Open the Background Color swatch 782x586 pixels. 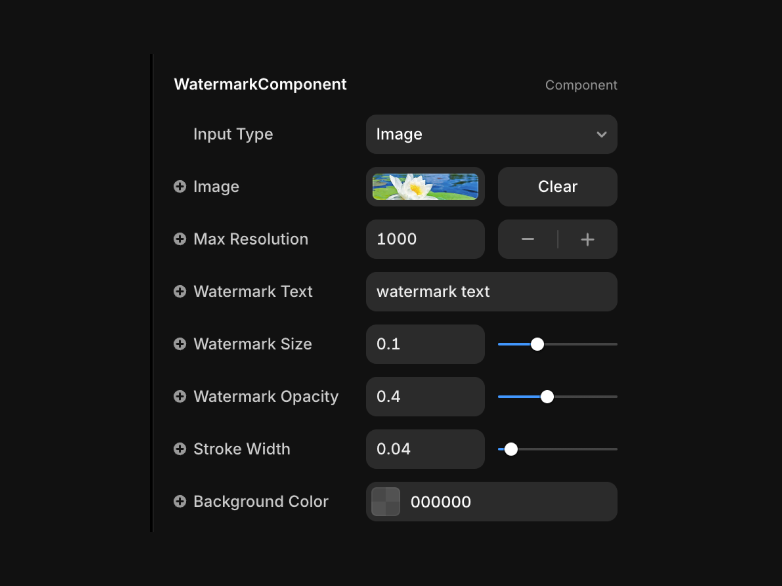(x=386, y=502)
